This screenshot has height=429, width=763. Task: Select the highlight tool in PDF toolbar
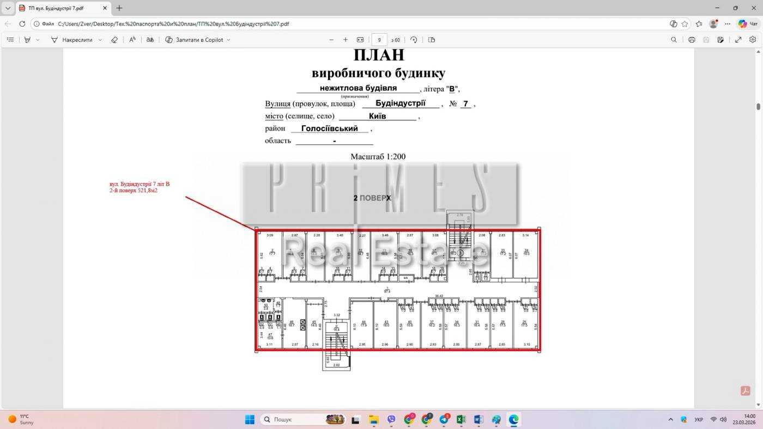click(27, 40)
